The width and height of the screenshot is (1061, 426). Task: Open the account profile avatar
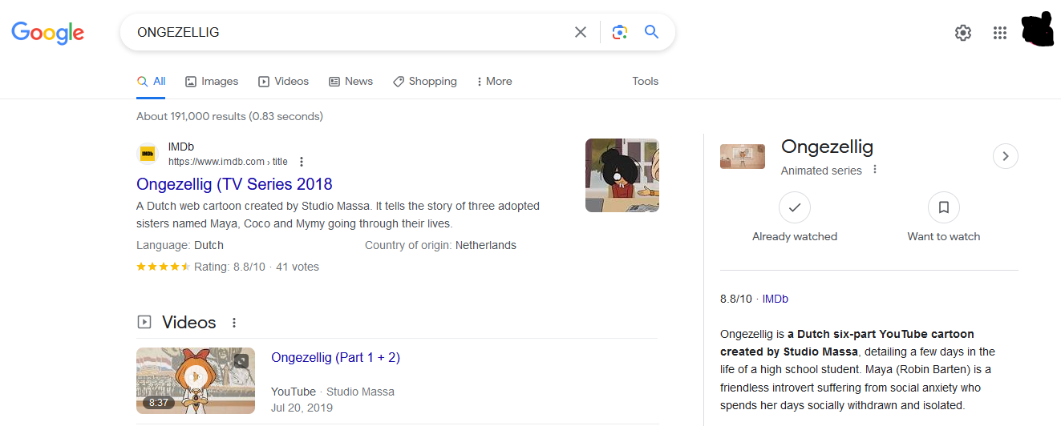pyautogui.click(x=1040, y=30)
